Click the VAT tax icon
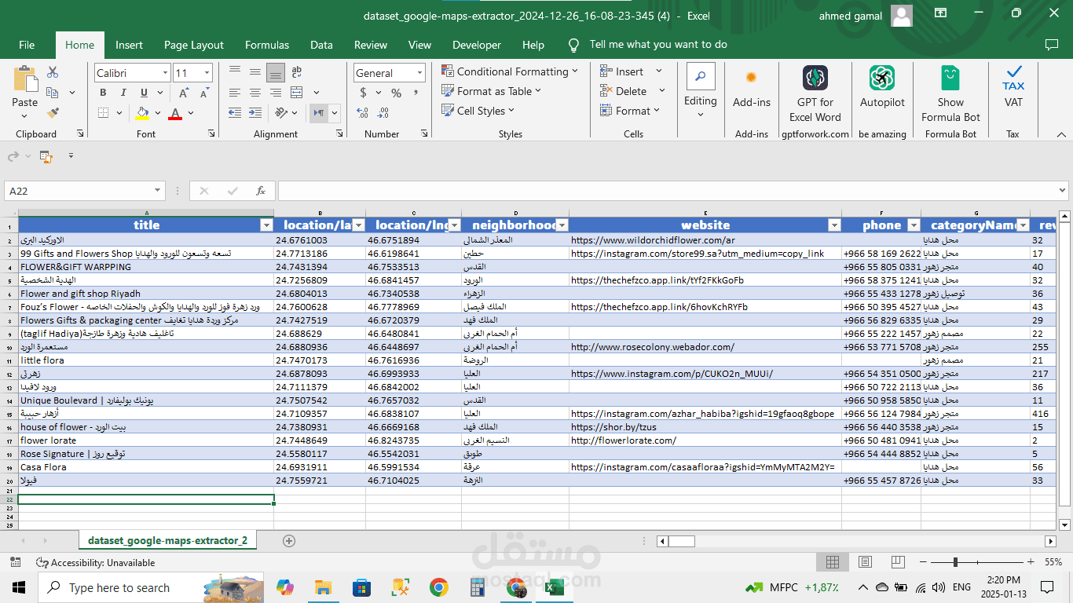1073x603 pixels. pos(1013,88)
